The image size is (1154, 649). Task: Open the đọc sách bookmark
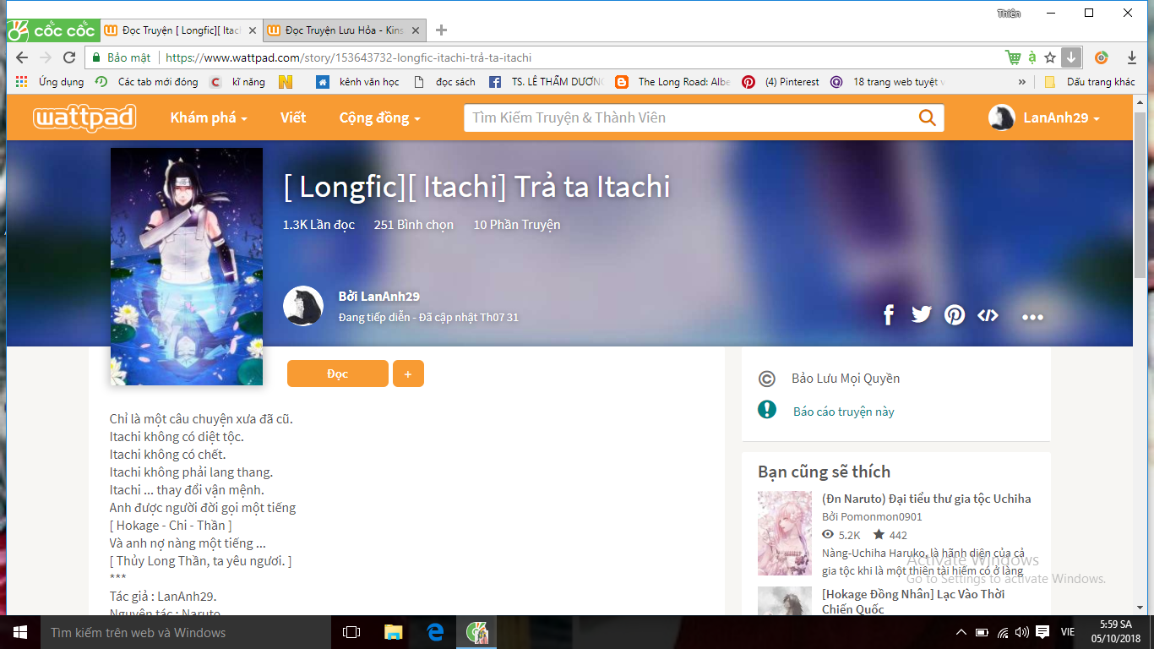pos(445,82)
